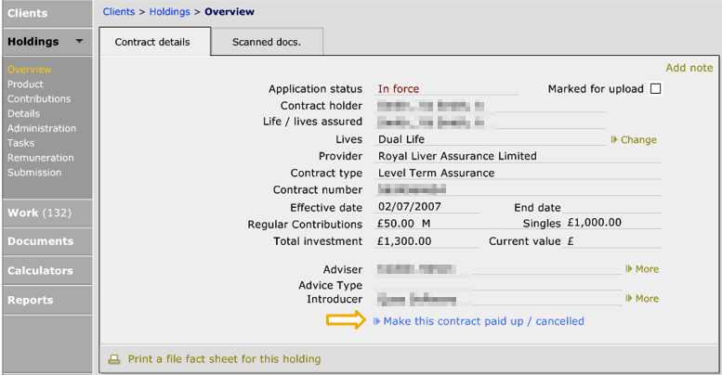722x375 pixels.
Task: Select Overview in Holdings submenu
Action: click(x=29, y=70)
